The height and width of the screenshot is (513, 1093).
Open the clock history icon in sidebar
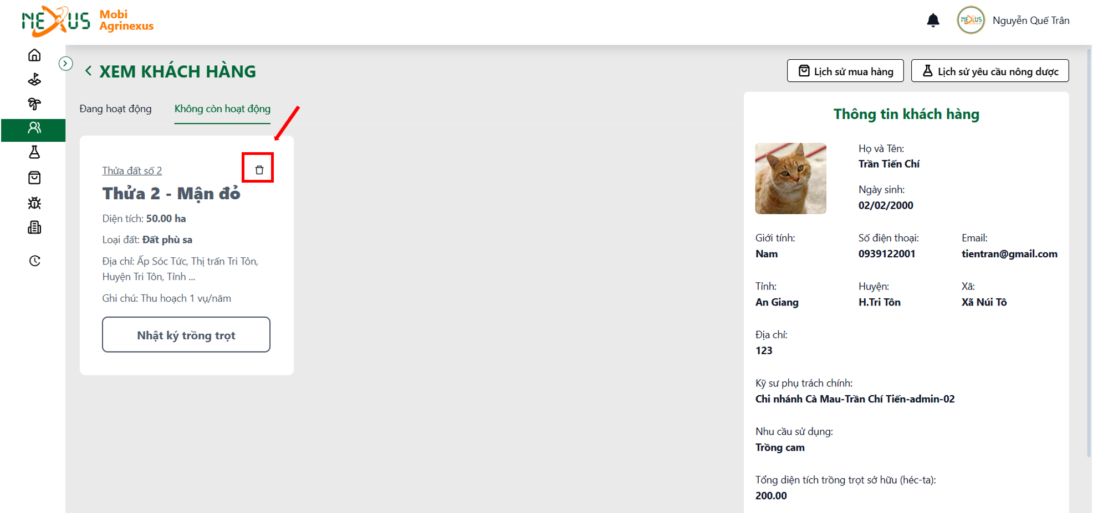pyautogui.click(x=34, y=261)
